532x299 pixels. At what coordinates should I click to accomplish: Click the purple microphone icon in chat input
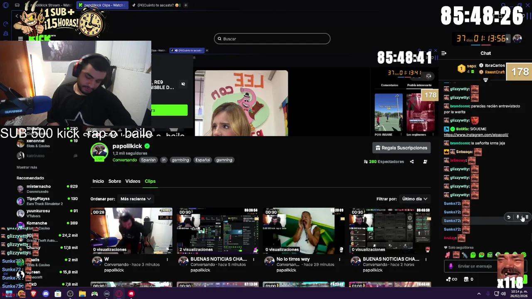(451, 266)
